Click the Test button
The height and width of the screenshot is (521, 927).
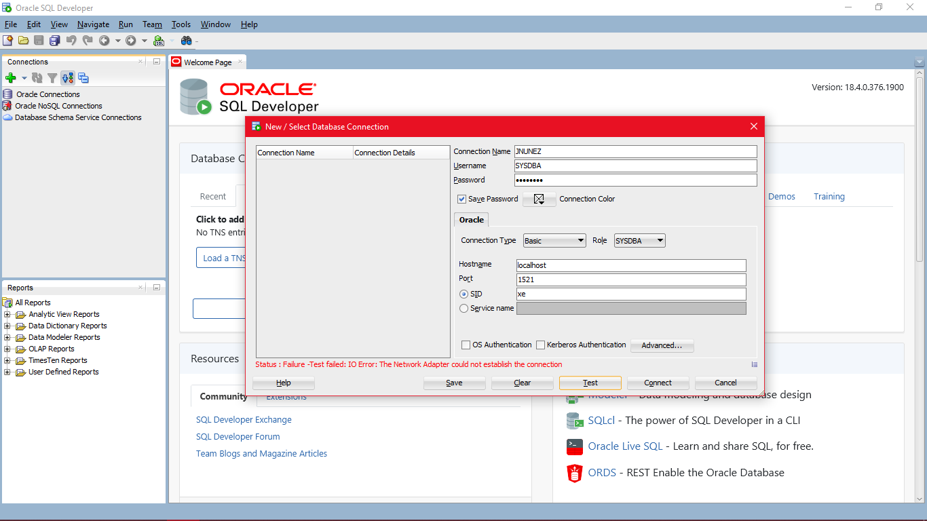point(590,383)
